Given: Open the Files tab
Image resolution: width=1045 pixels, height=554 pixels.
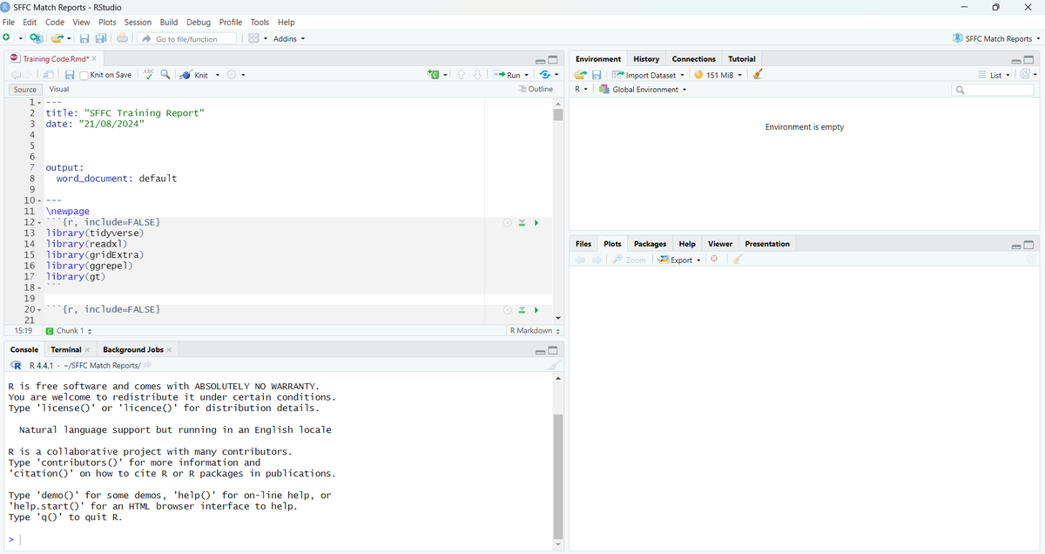Looking at the screenshot, I should pos(583,244).
